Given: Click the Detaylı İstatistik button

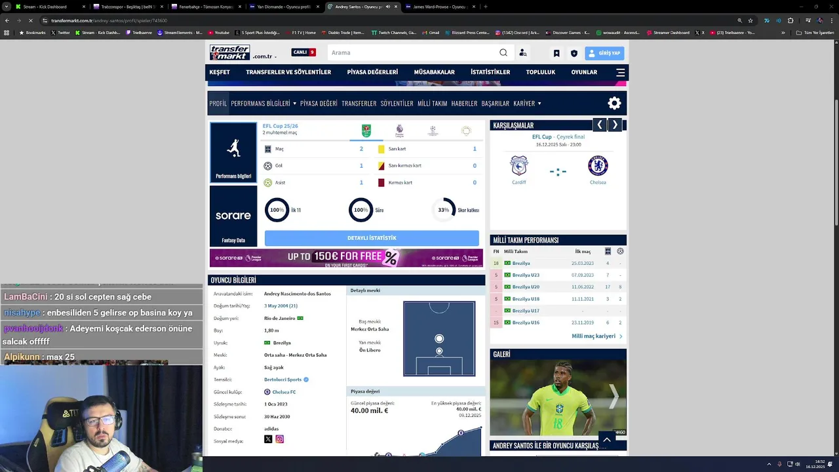Looking at the screenshot, I should (372, 238).
